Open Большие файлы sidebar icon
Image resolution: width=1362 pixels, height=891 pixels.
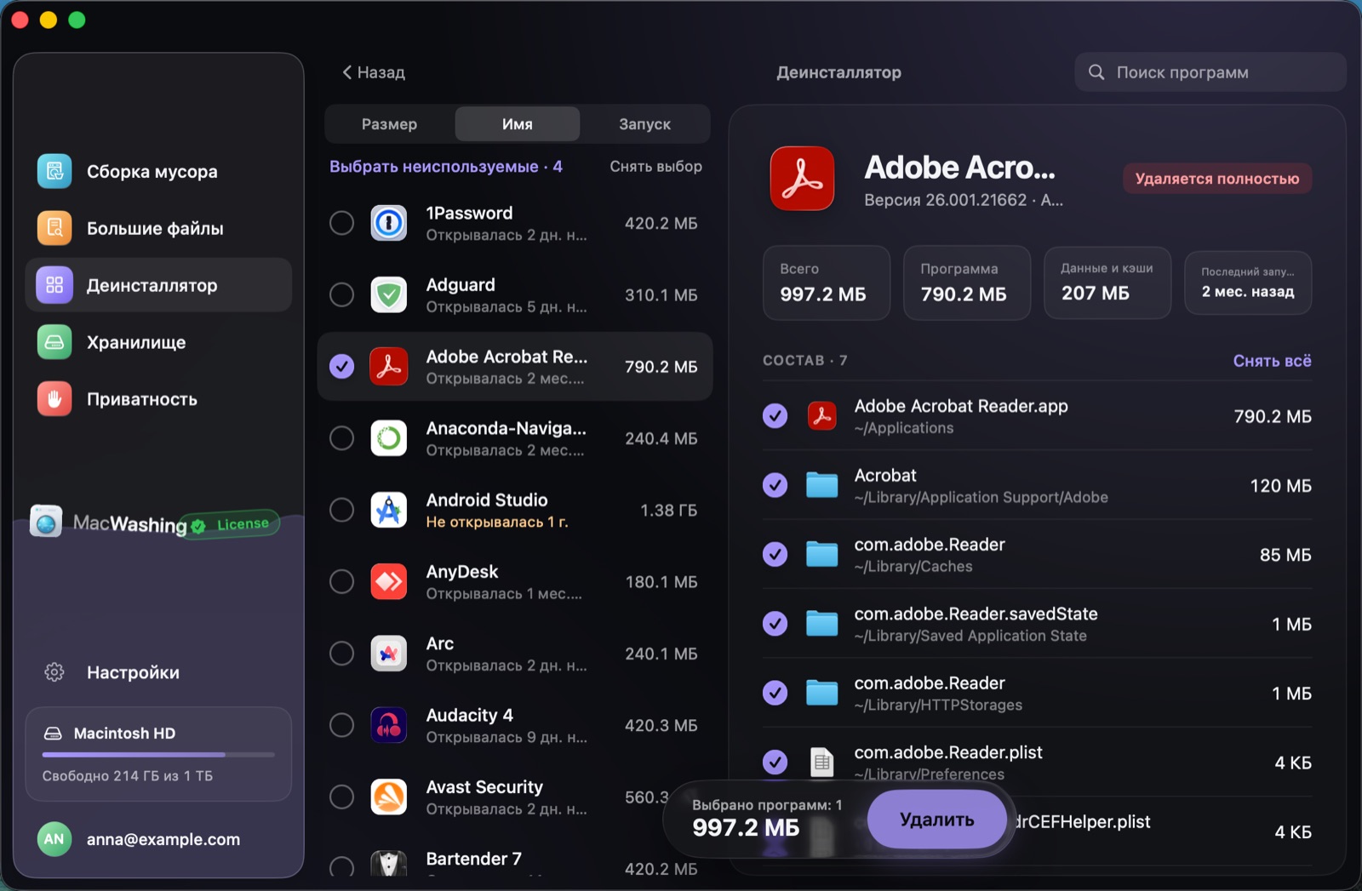pos(54,228)
